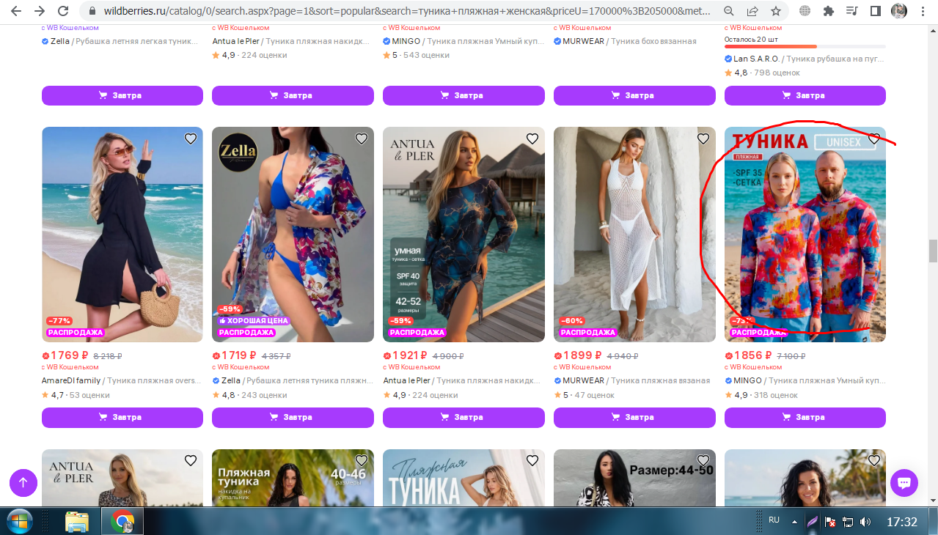938x535 pixels.
Task: Favorite the MURWEAR white knitted tunic
Action: 703,139
